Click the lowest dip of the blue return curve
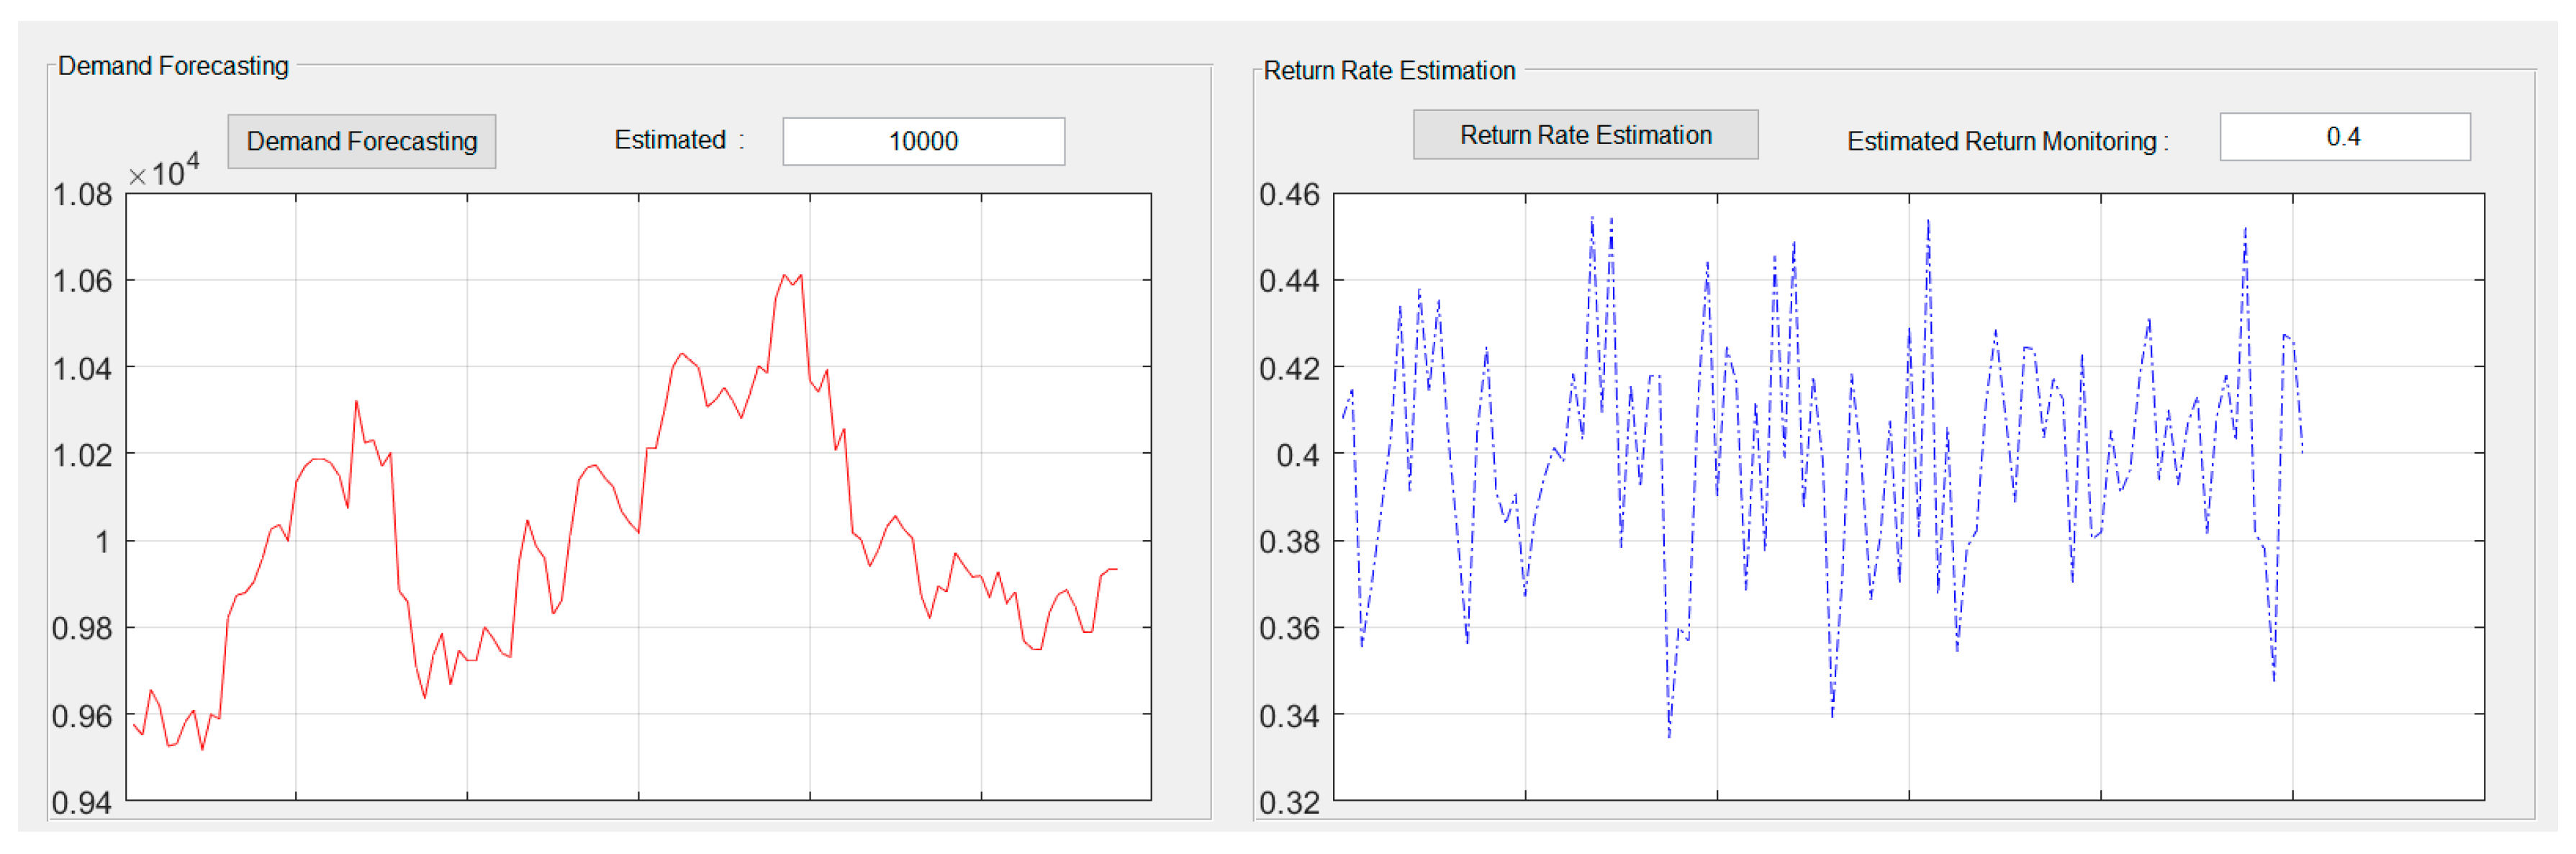This screenshot has width=2576, height=854. 1669,736
